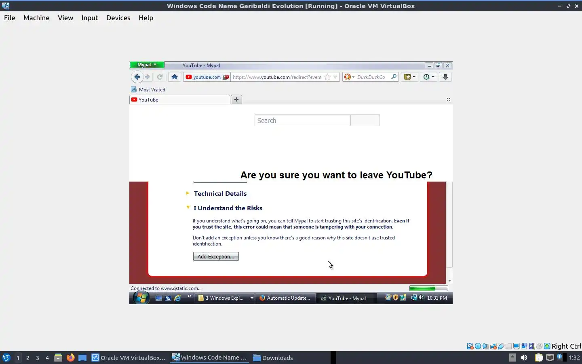Click the URL address bar text
582x364 pixels.
pos(277,77)
